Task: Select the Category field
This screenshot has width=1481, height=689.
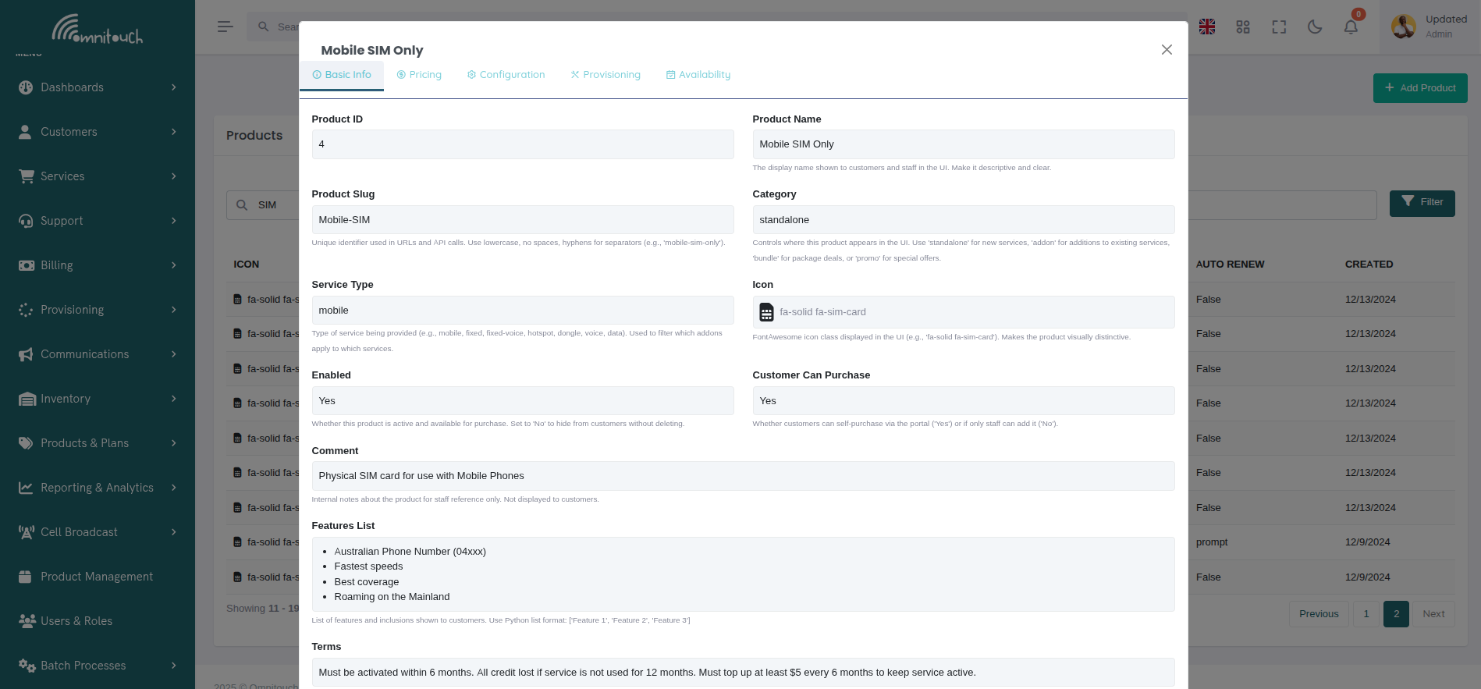Action: (x=963, y=220)
